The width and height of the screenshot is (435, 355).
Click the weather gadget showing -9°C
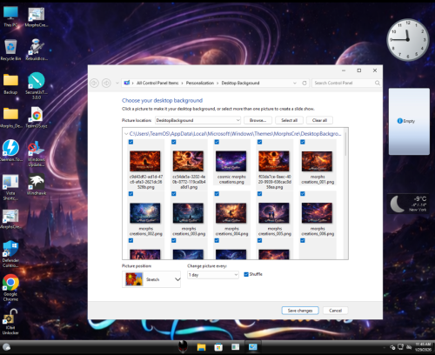[409, 204]
